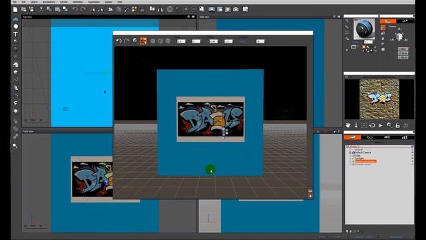426x240 pixels.
Task: Select the Cube item in layer tree
Action: click(357, 155)
